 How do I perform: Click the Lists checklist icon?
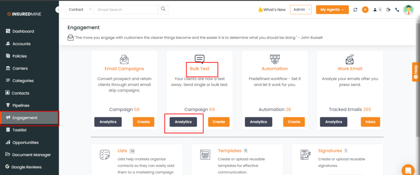(x=105, y=155)
